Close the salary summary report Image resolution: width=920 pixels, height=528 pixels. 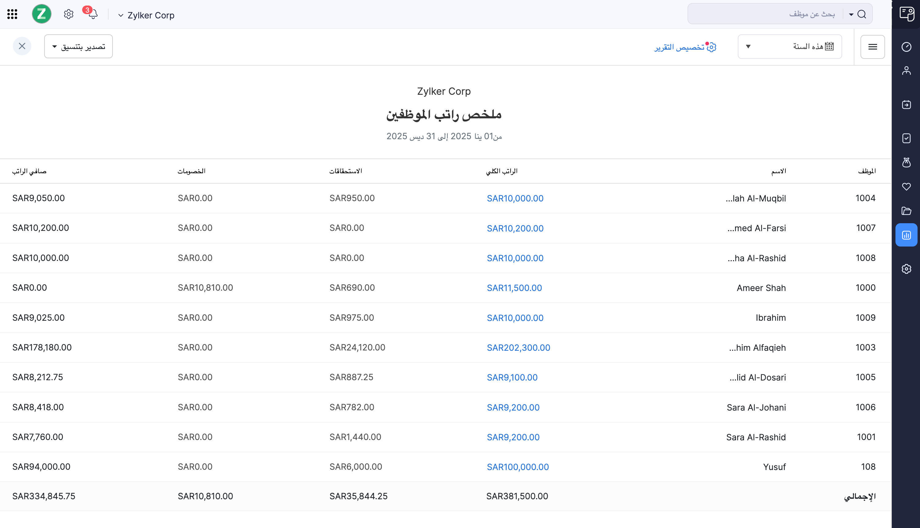pyautogui.click(x=22, y=46)
